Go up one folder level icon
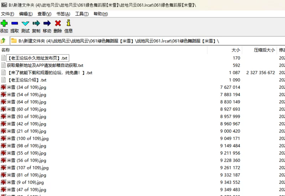The image size is (285, 196). click(3, 41)
